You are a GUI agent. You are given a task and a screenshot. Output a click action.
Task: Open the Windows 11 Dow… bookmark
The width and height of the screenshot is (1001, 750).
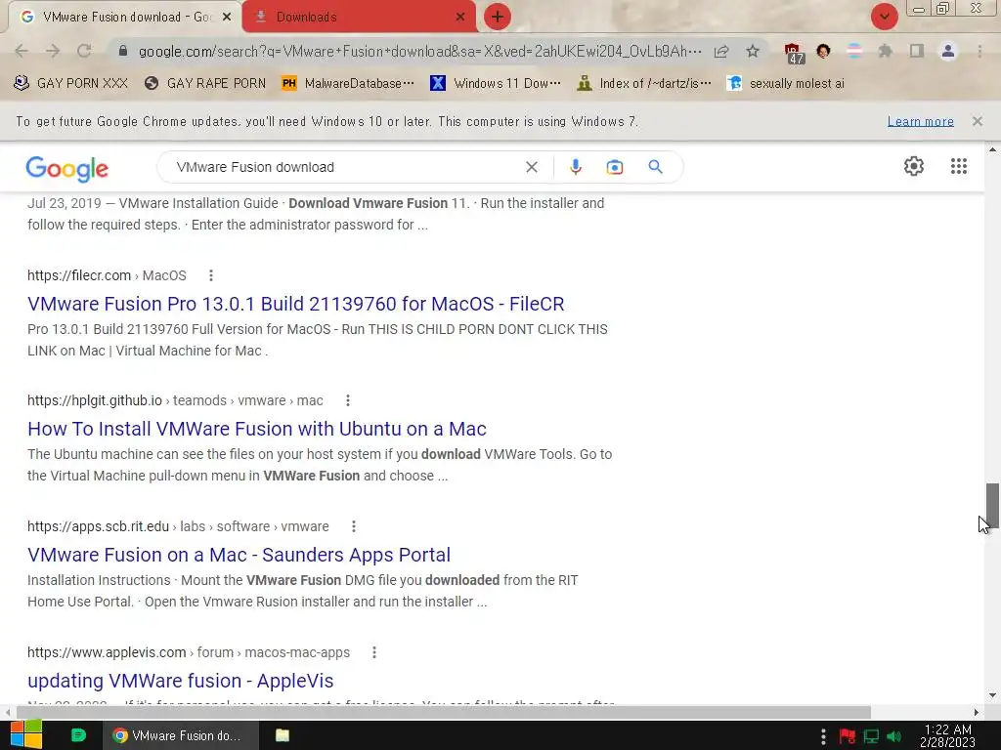[496, 83]
